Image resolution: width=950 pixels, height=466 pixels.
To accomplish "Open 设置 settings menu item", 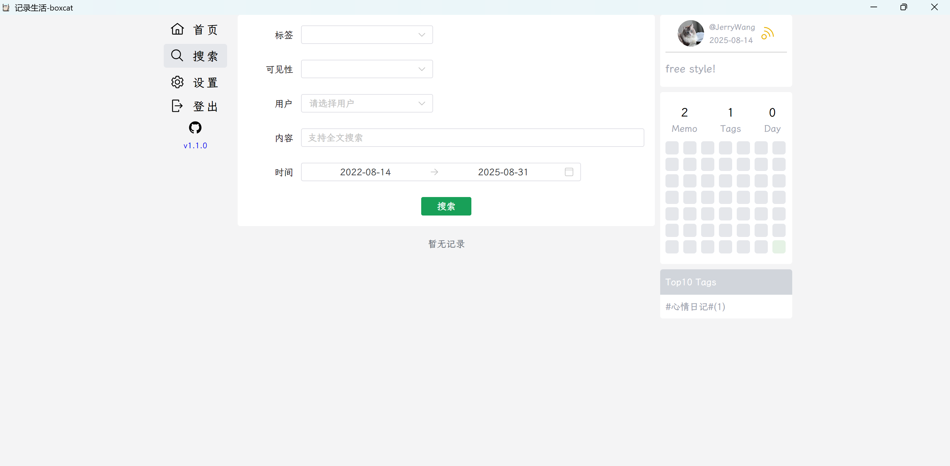I will [x=195, y=82].
